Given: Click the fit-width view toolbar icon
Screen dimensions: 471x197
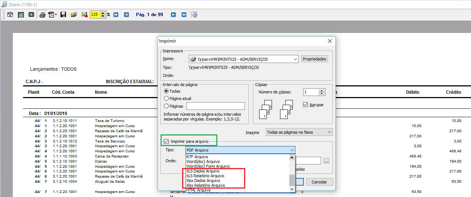Looking at the screenshot, I should (10, 15).
